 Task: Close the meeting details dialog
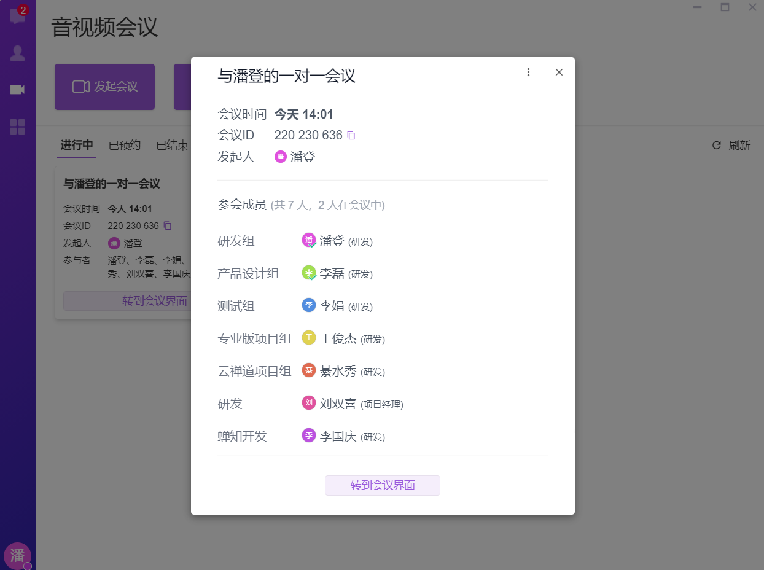tap(559, 72)
